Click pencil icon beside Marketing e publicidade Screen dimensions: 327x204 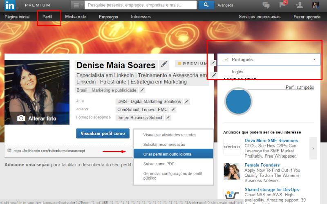142,90
